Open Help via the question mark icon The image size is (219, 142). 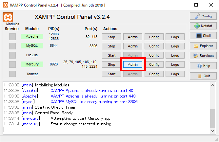coord(203,66)
